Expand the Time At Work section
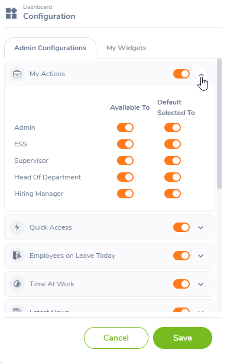 (x=201, y=284)
